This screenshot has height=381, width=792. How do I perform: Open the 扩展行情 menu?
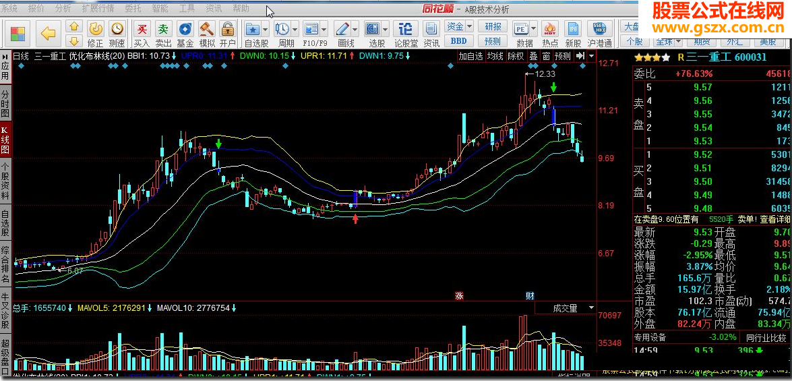point(98,8)
